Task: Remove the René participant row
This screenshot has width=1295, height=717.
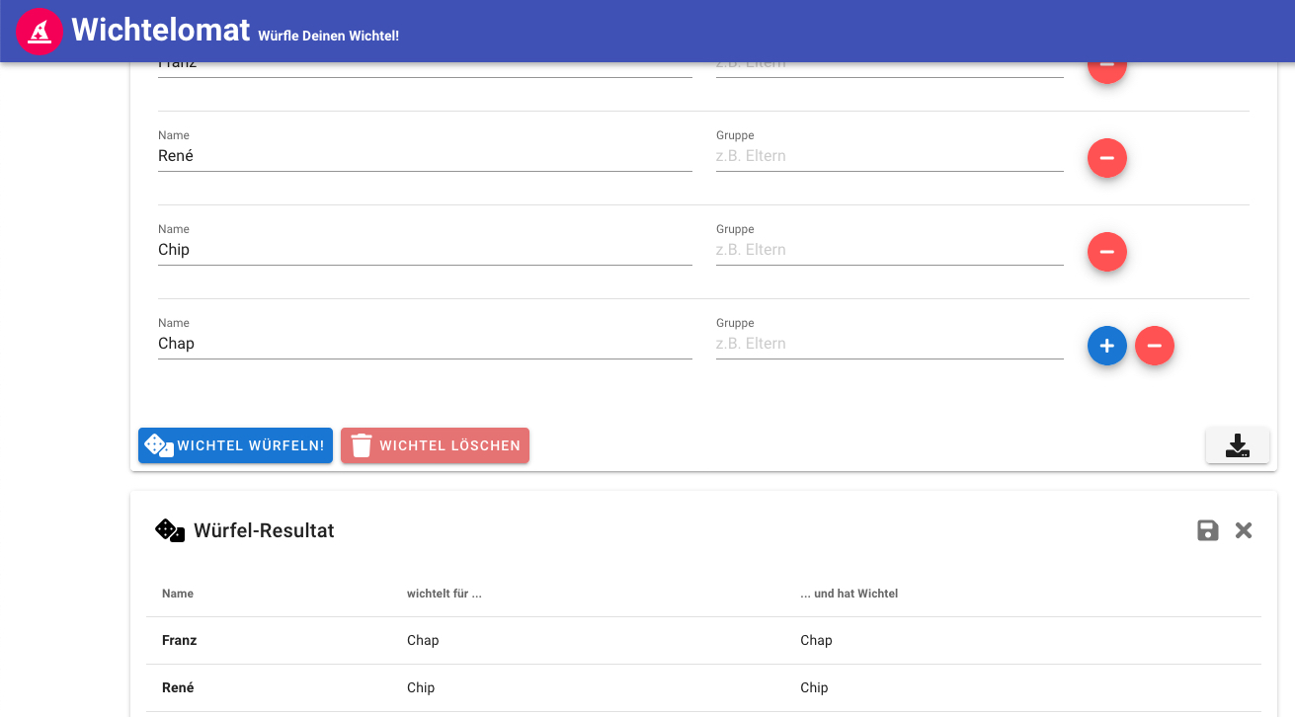Action: coord(1107,158)
